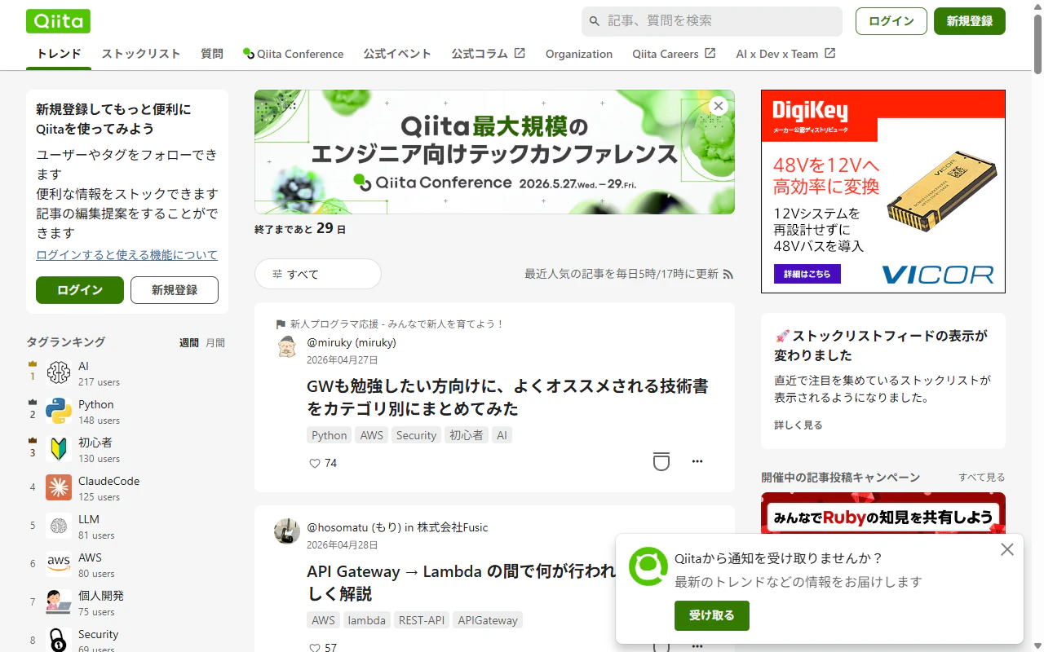Focus the 記事、質問を検索 search field
The image size is (1044, 652).
pyautogui.click(x=712, y=21)
